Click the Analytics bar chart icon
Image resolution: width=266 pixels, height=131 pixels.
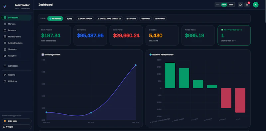[x=5, y=56]
